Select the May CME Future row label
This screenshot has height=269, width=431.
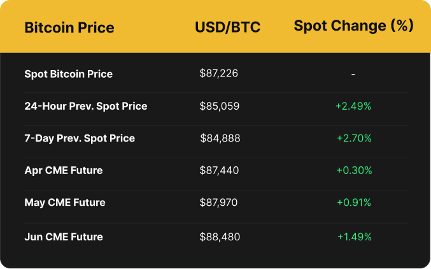click(x=64, y=203)
